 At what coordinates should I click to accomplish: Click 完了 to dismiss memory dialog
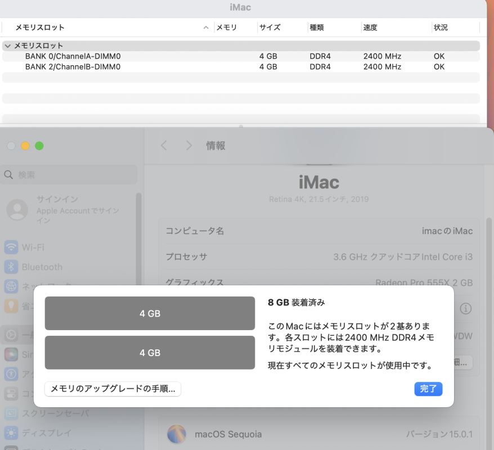click(x=428, y=389)
